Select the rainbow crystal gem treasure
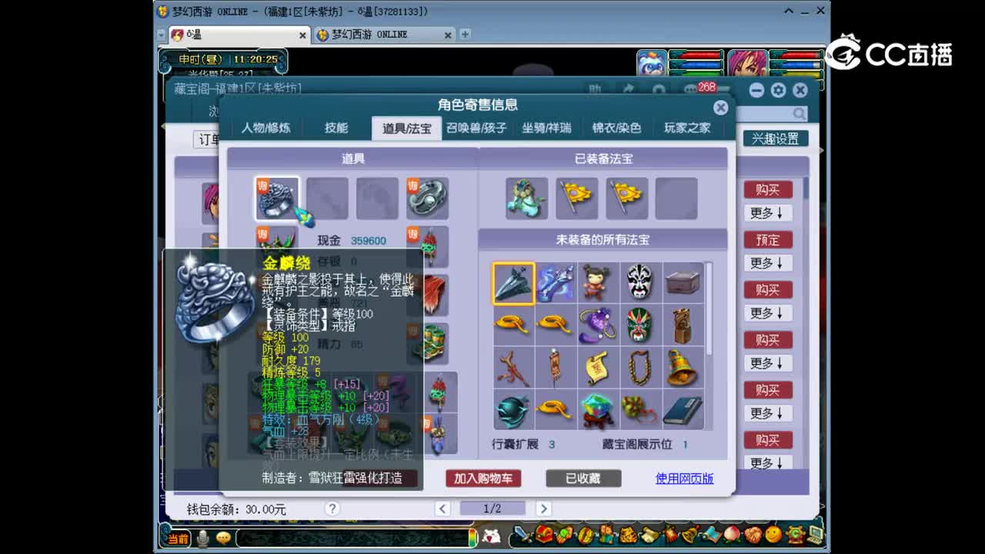985x554 pixels. [598, 410]
